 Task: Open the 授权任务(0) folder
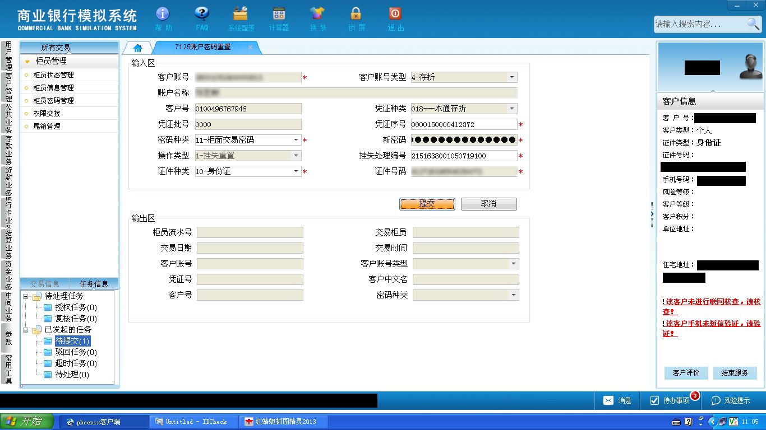(71, 307)
